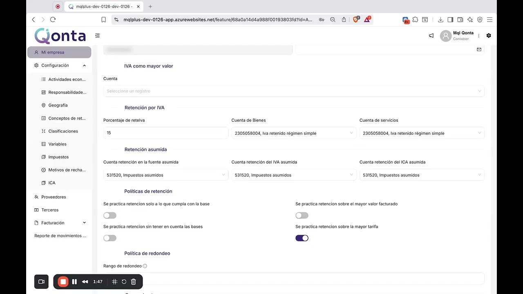Click the zoom-out magnifier in address bar
The height and width of the screenshot is (294, 523).
click(x=333, y=20)
